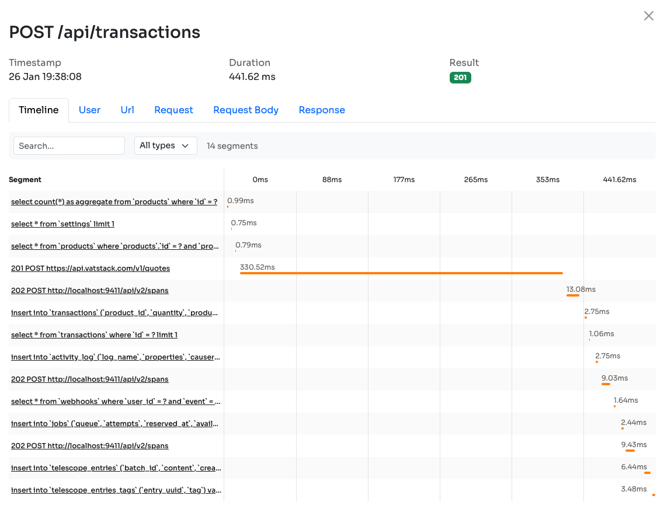664x509 pixels.
Task: Open the Url tab
Action: pyautogui.click(x=127, y=110)
